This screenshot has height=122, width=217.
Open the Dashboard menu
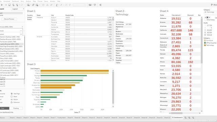point(15,1)
